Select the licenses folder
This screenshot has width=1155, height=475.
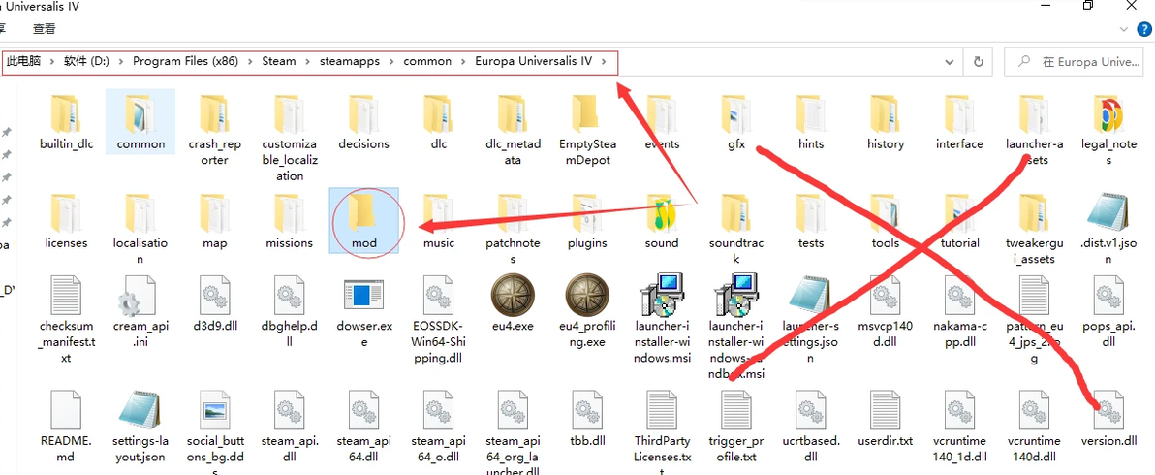click(66, 221)
